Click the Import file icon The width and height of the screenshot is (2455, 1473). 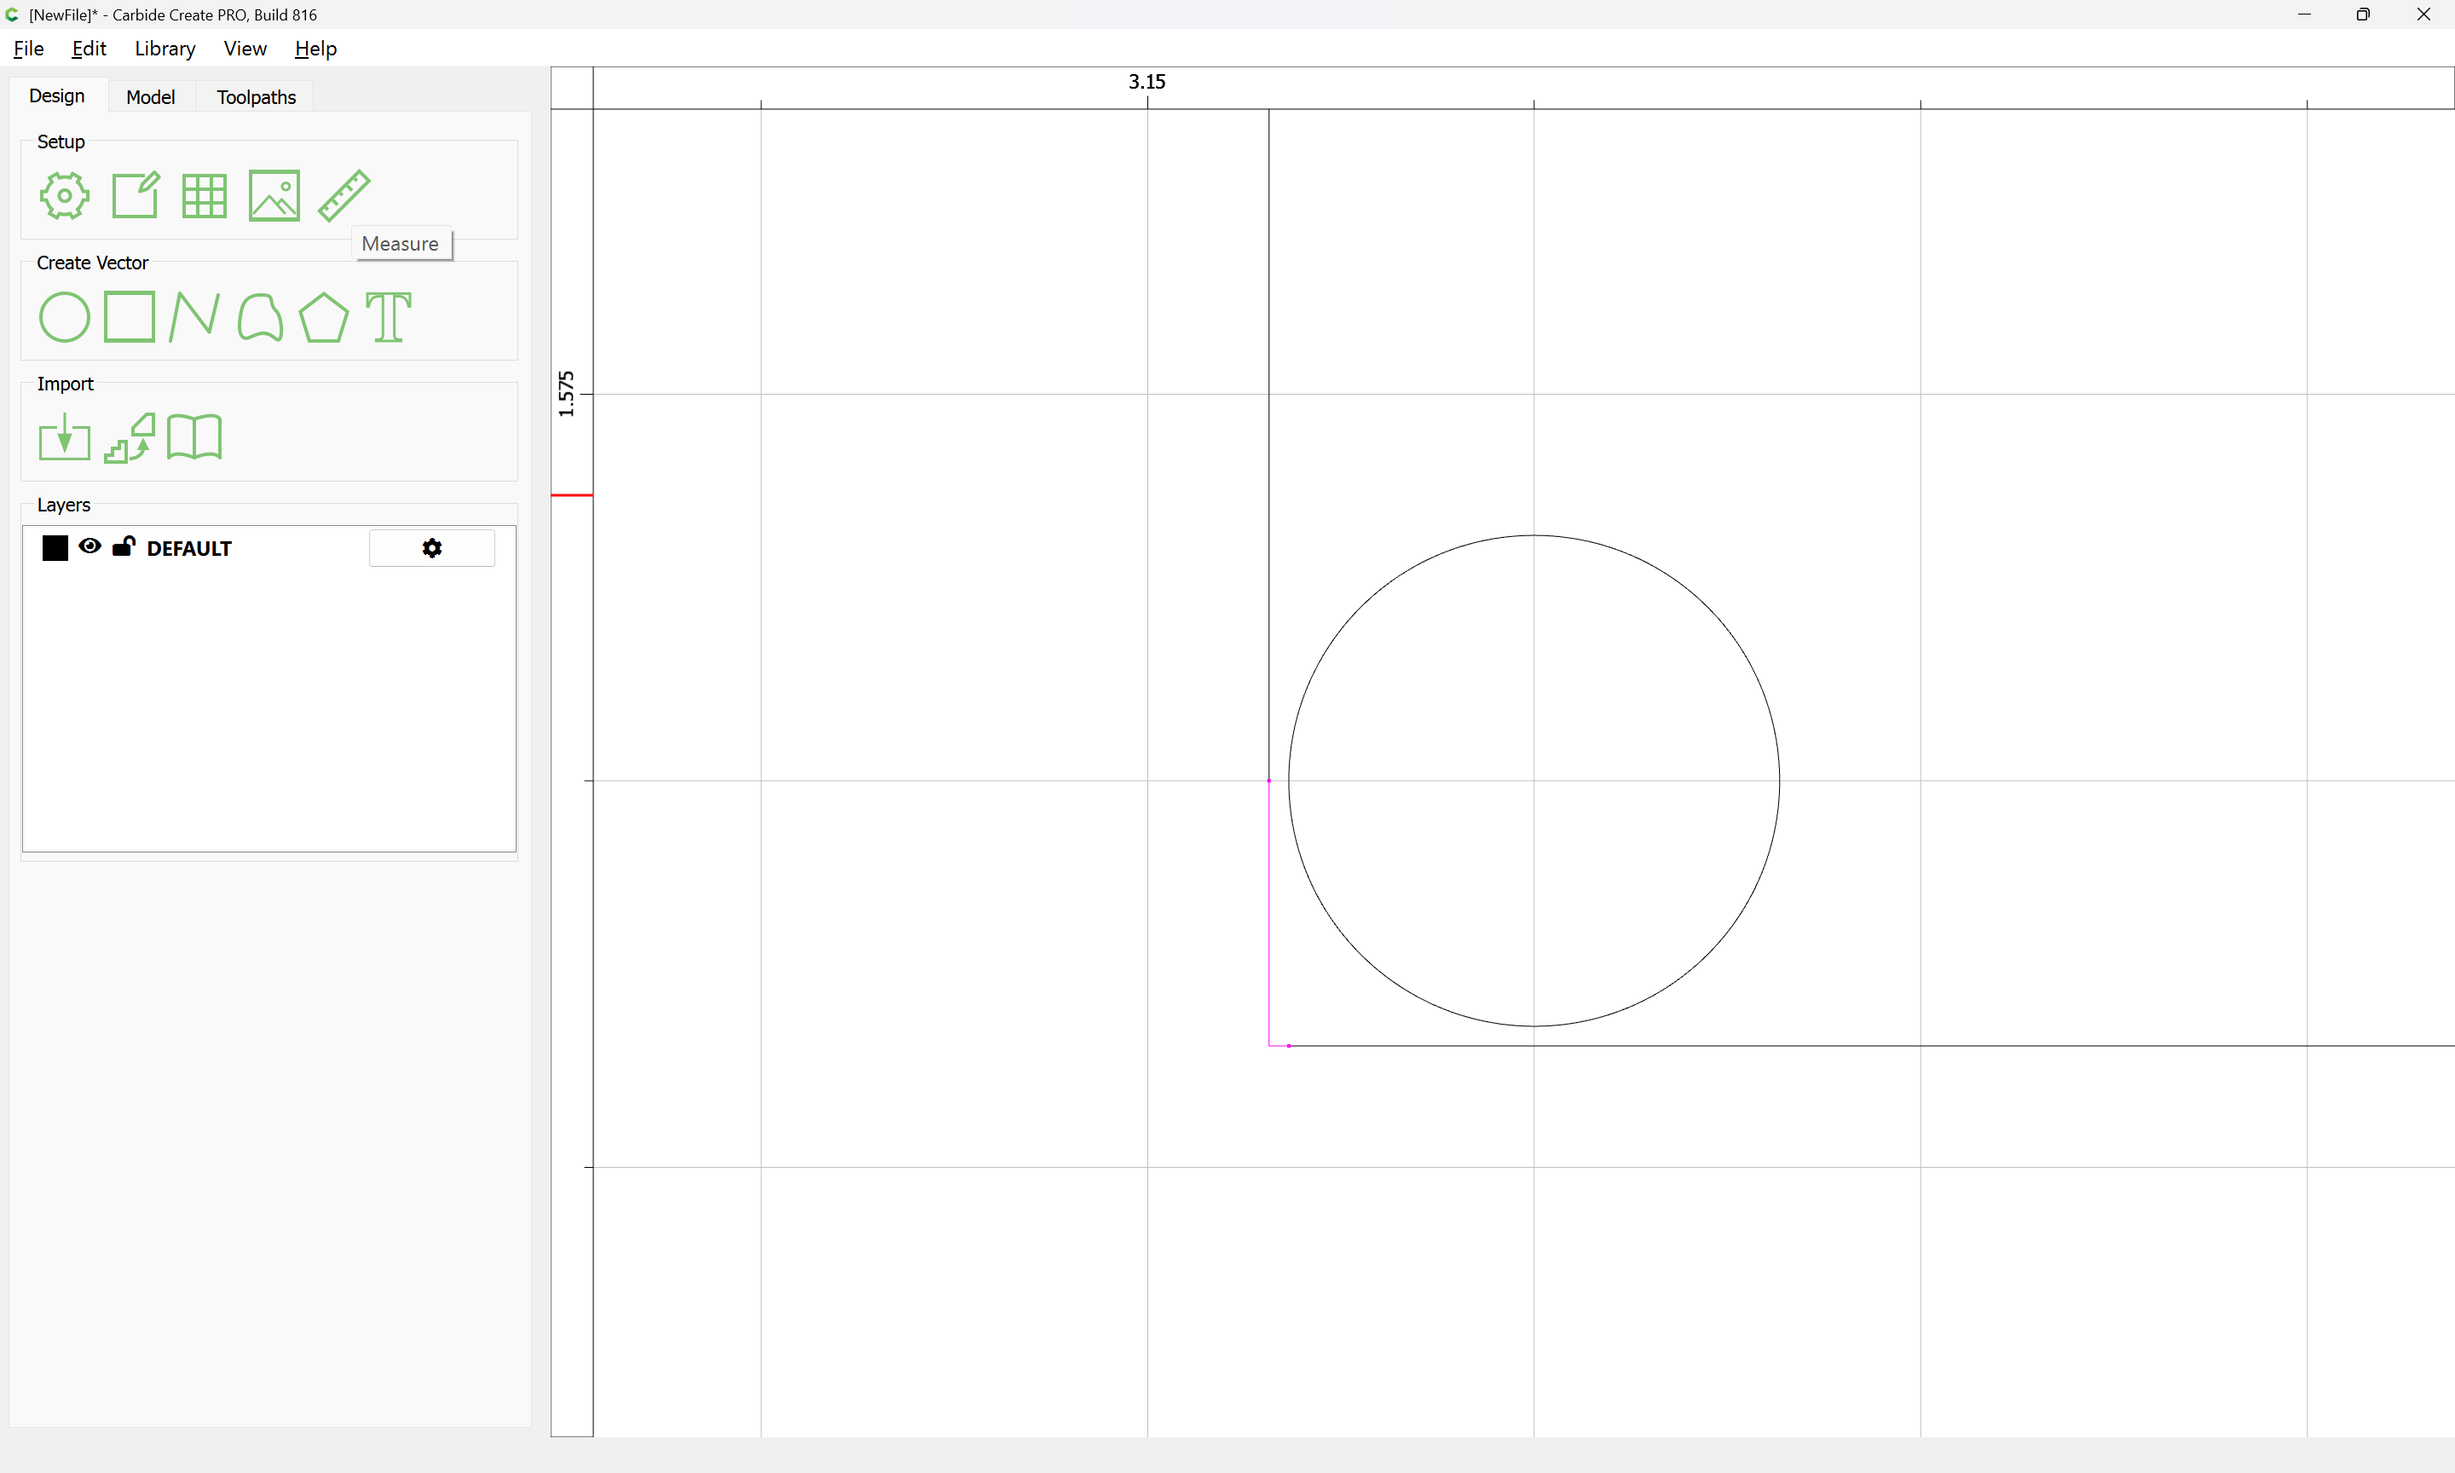click(65, 436)
